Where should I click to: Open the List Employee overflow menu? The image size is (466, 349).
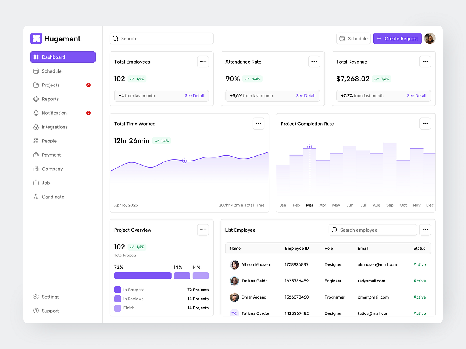pyautogui.click(x=425, y=230)
